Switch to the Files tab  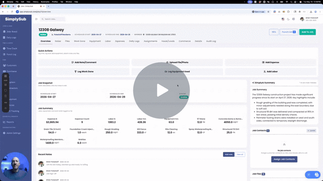[x=67, y=41]
